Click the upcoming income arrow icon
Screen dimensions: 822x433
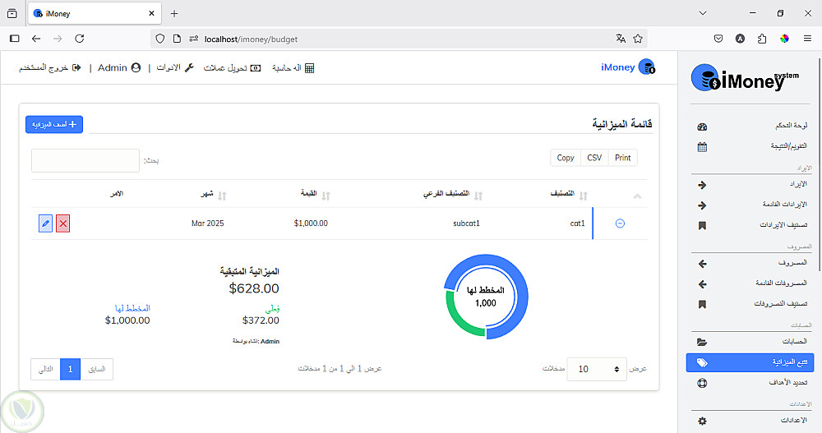click(702, 205)
